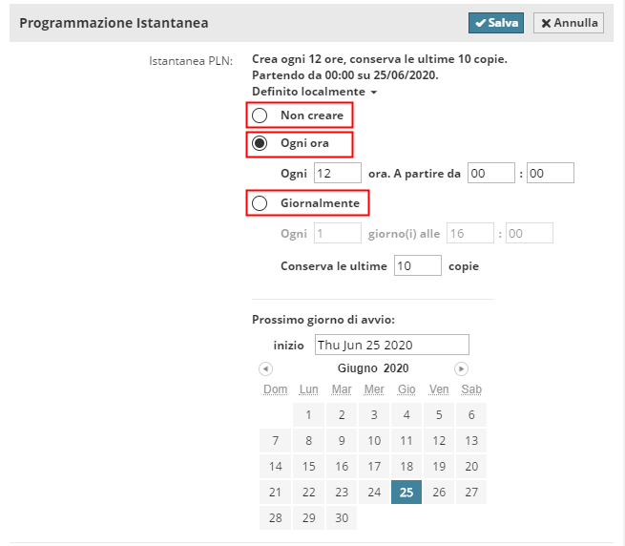The height and width of the screenshot is (546, 625).
Task: Click the Salva button
Action: 495,22
